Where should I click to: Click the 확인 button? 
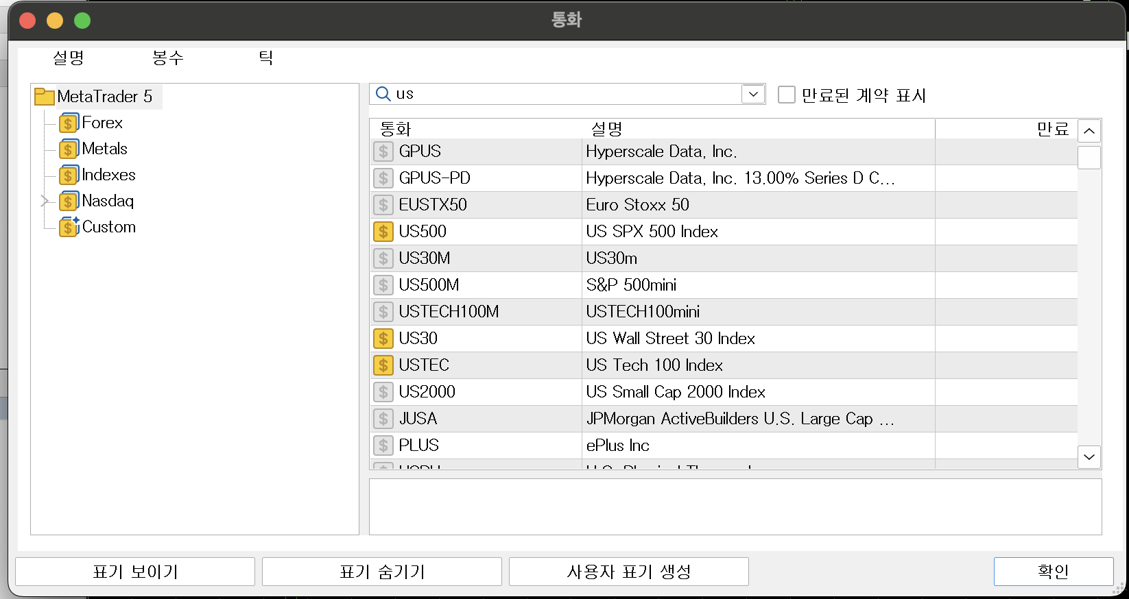pyautogui.click(x=1054, y=572)
